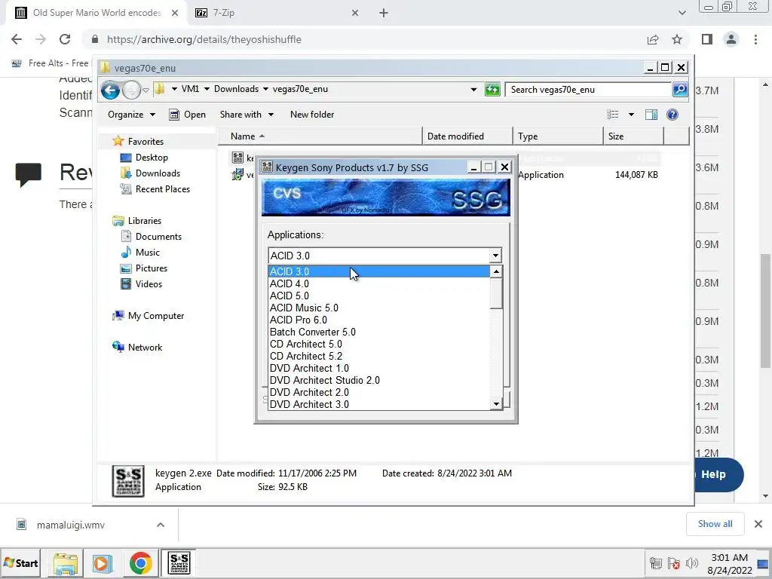The image size is (772, 579).
Task: Expand the VM1 breadcrumb arrow
Action: pyautogui.click(x=207, y=89)
